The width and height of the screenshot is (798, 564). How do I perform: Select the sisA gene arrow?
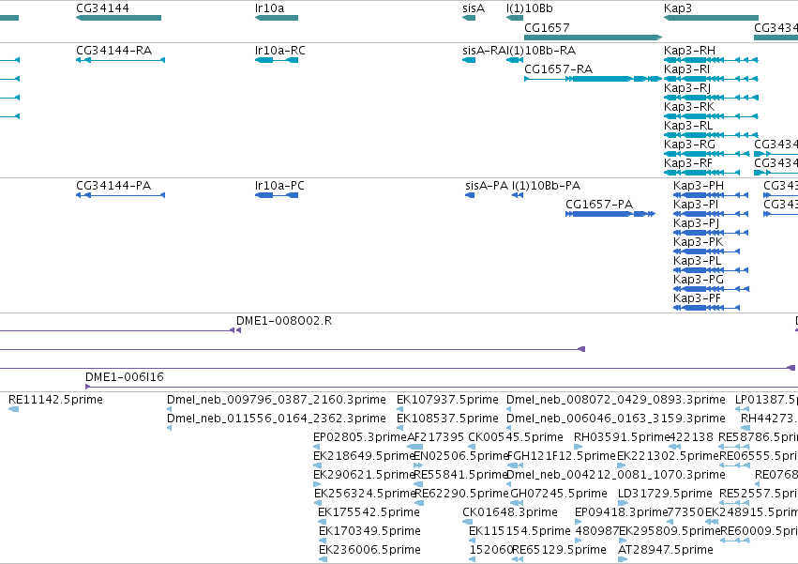pyautogui.click(x=469, y=18)
